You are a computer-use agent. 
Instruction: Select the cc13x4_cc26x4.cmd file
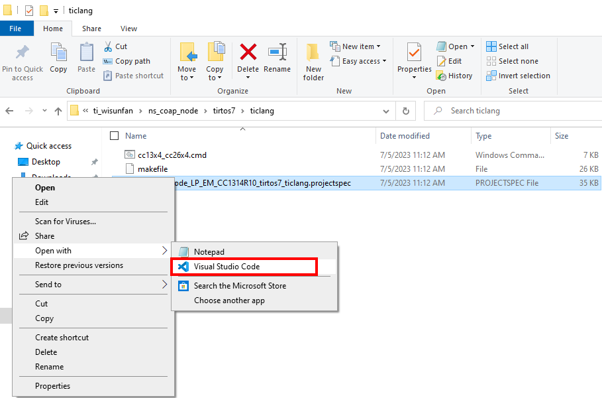pos(172,155)
